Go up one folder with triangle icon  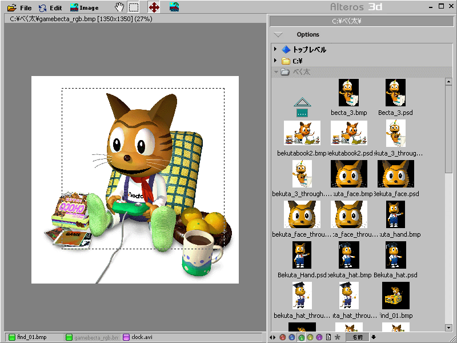click(x=302, y=107)
